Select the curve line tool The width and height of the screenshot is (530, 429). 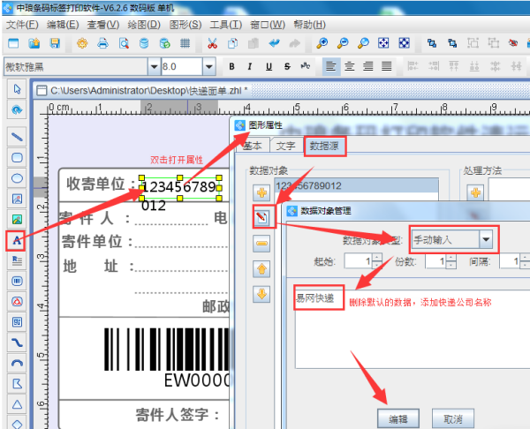17,342
